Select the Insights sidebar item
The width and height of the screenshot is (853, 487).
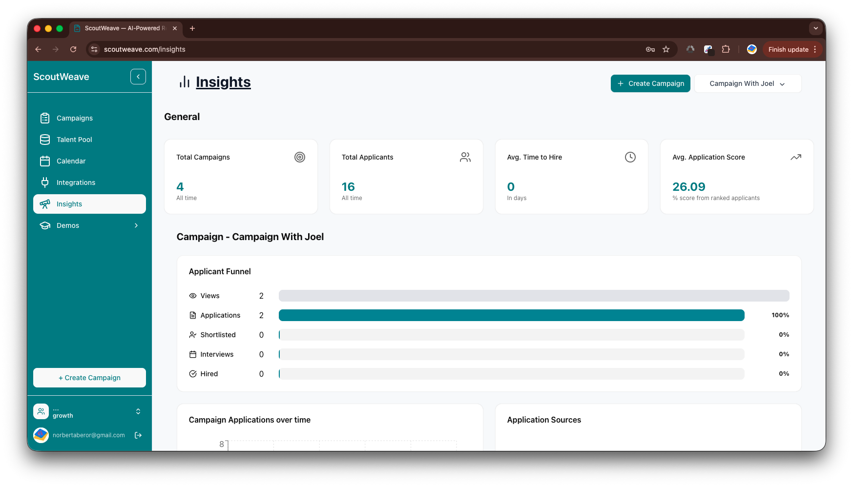[89, 204]
